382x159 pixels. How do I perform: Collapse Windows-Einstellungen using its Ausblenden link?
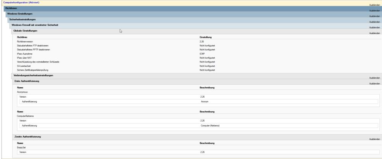[x=374, y=16]
